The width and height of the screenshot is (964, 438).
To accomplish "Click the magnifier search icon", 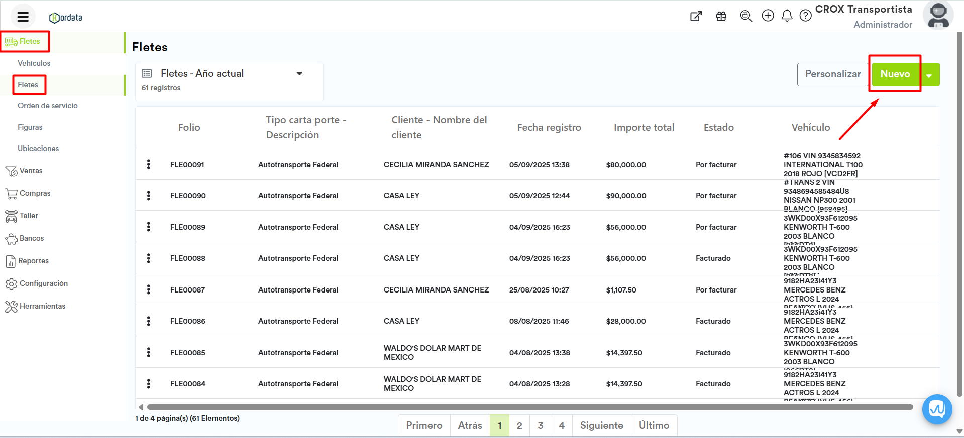I will point(746,16).
